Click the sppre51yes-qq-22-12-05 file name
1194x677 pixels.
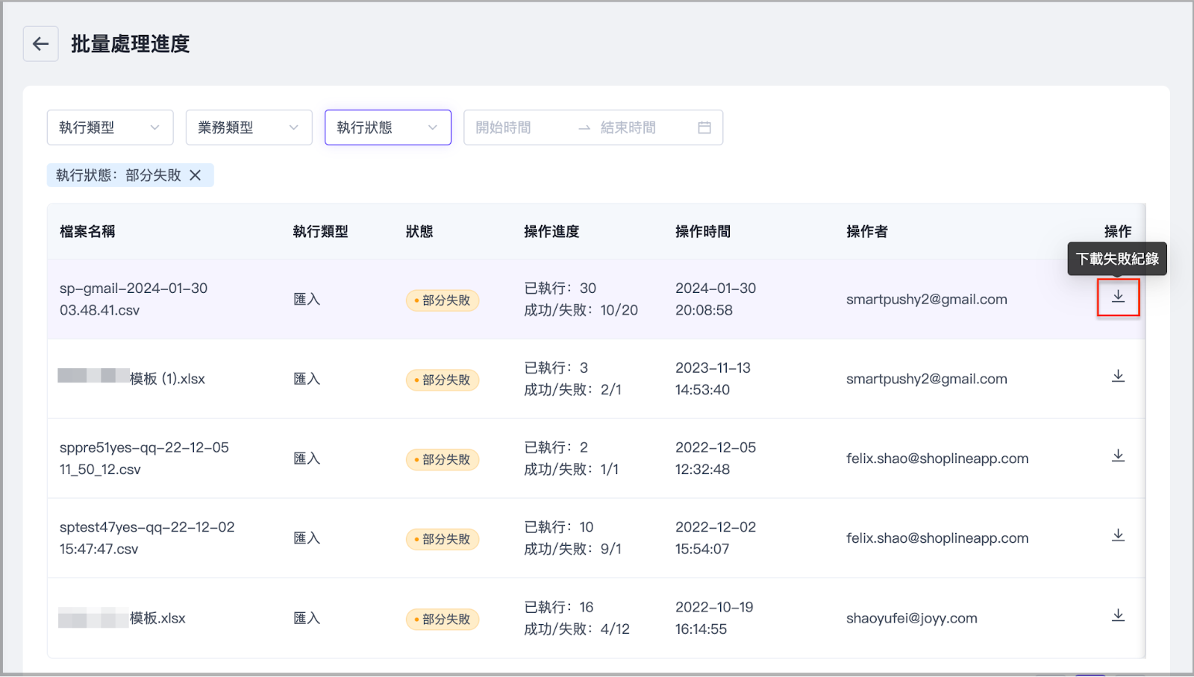tap(144, 458)
